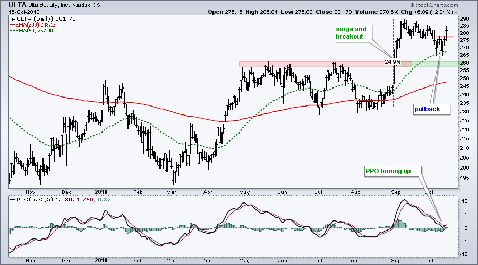Viewport: 478px width, 265px height.
Task: Click the StockCharts.com copyright label
Action: [434, 5]
